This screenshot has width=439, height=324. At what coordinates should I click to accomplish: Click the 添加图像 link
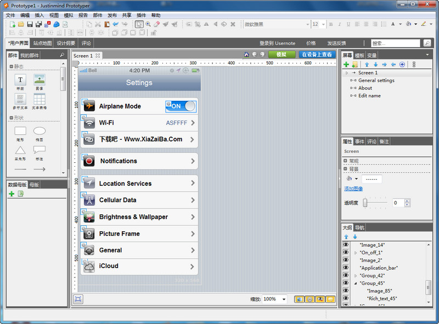tap(353, 189)
